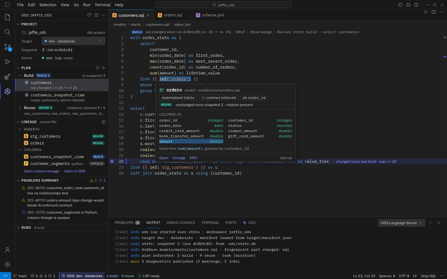Viewport: 447px width, 279px height.
Task: Click the main branch status bar item
Action: 20,276
